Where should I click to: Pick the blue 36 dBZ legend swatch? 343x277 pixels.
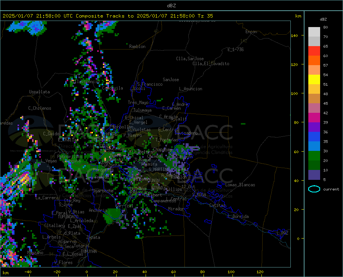coord(314,137)
